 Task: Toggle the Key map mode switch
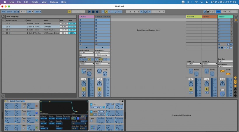(x=212, y=12)
